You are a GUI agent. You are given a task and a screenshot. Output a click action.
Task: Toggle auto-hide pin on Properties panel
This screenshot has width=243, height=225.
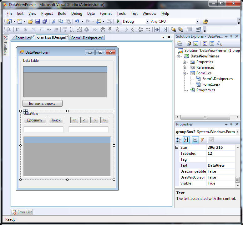(231, 124)
